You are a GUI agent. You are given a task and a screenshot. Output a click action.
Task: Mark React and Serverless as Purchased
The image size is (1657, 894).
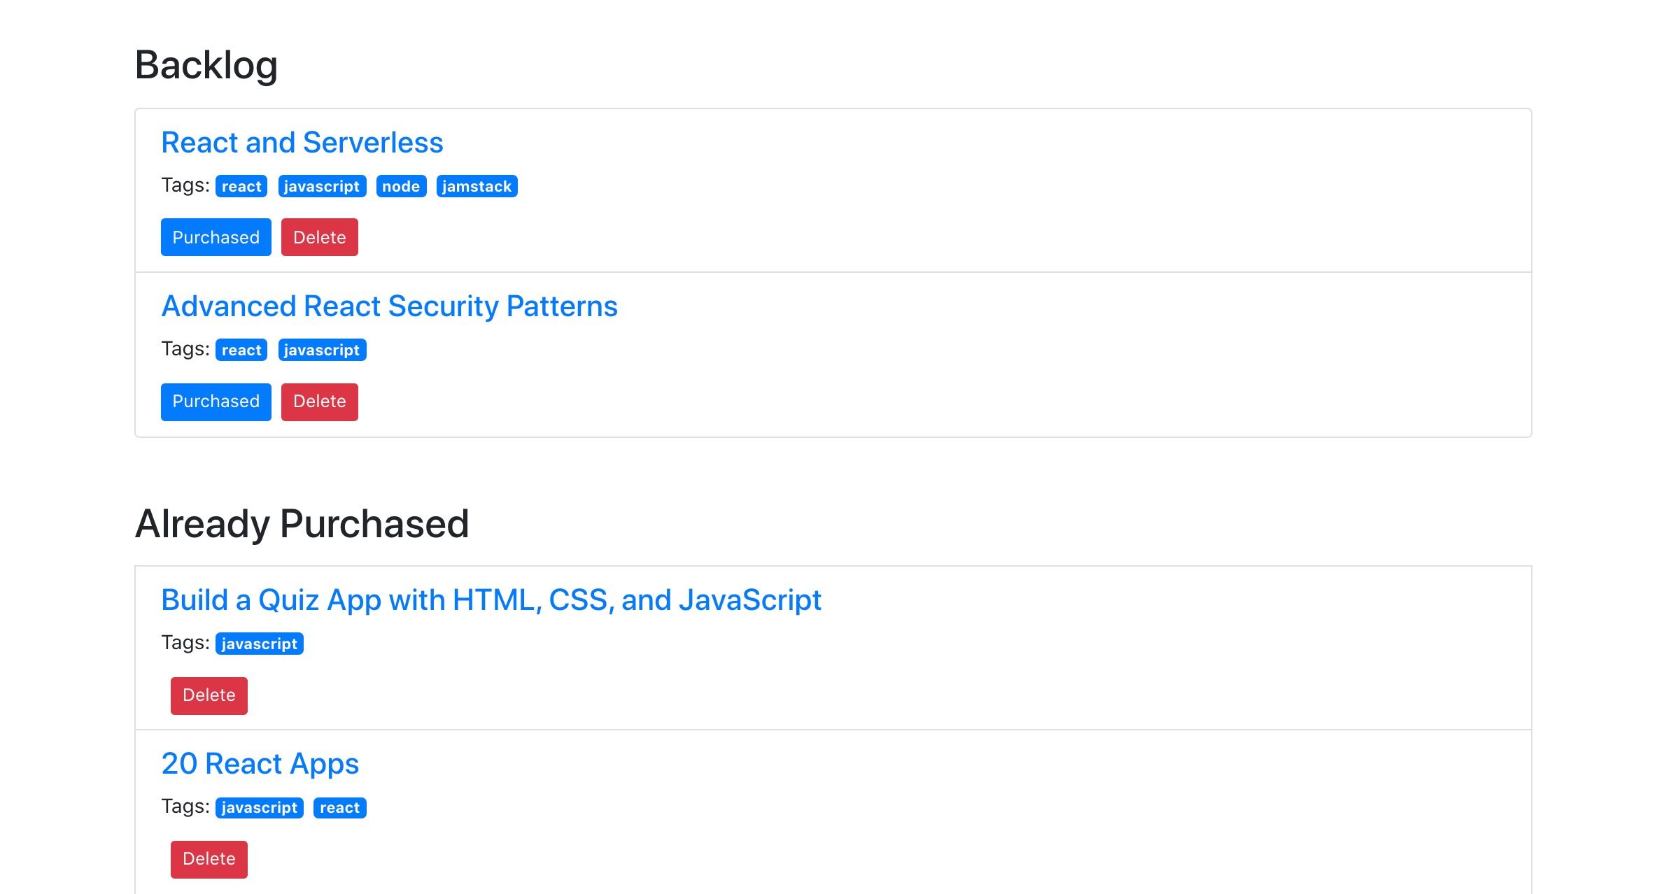(x=216, y=237)
